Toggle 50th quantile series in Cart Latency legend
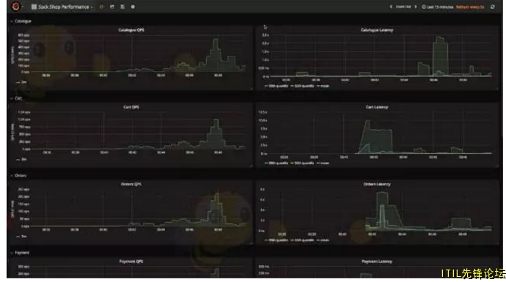The height and width of the screenshot is (282, 506). pyautogui.click(x=302, y=163)
